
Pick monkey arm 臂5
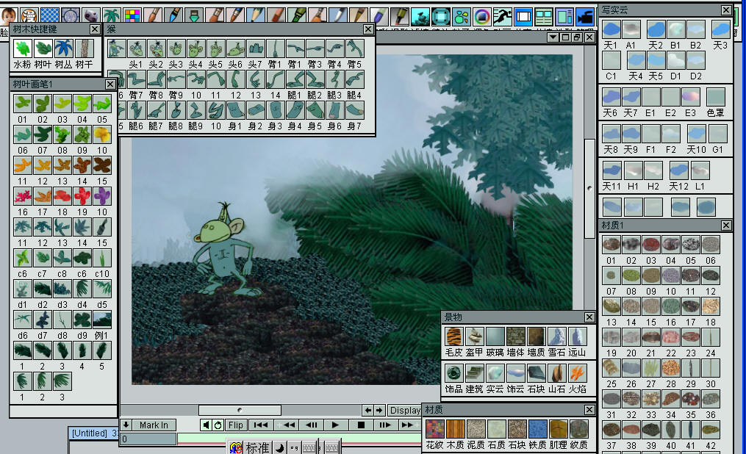(354, 48)
